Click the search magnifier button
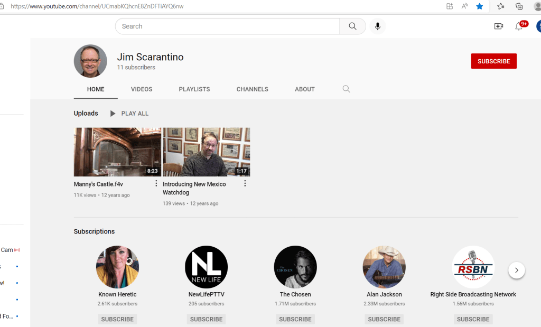This screenshot has height=327, width=541. tap(352, 26)
